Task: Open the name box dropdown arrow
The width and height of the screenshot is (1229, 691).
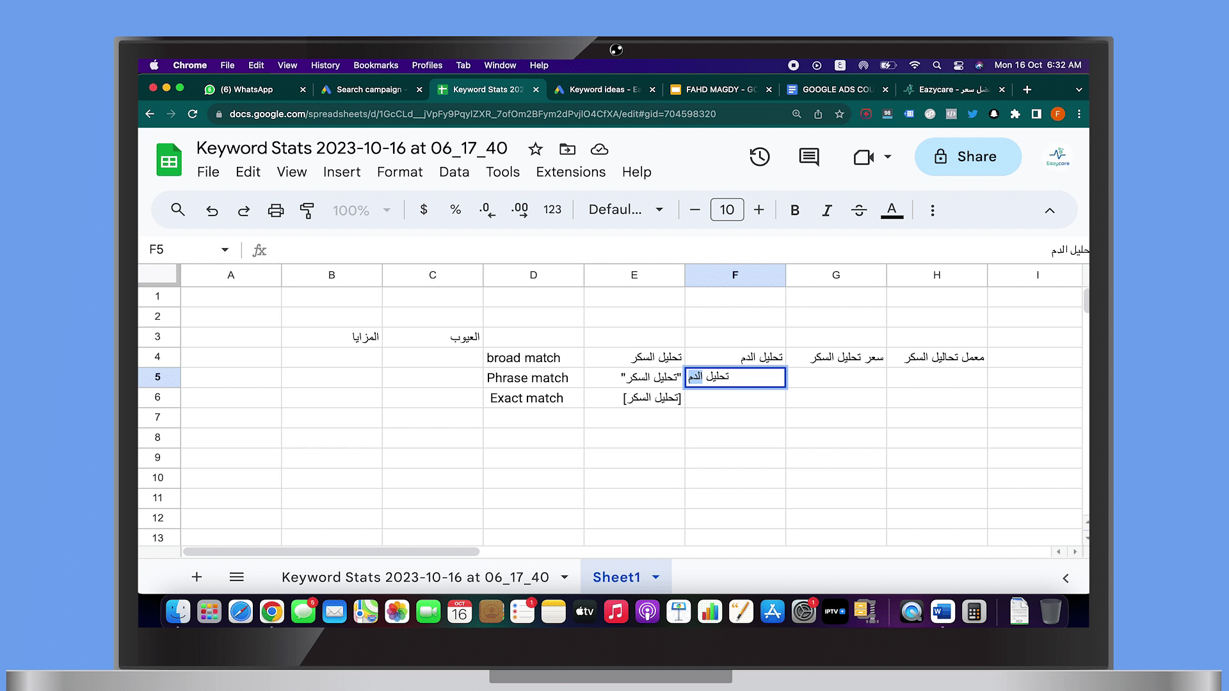Action: click(x=225, y=250)
